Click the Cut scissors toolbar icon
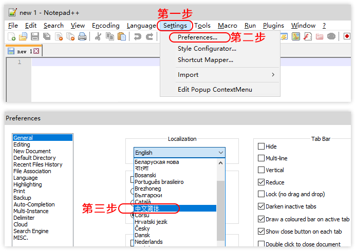The width and height of the screenshot is (355, 251). tap(98, 36)
